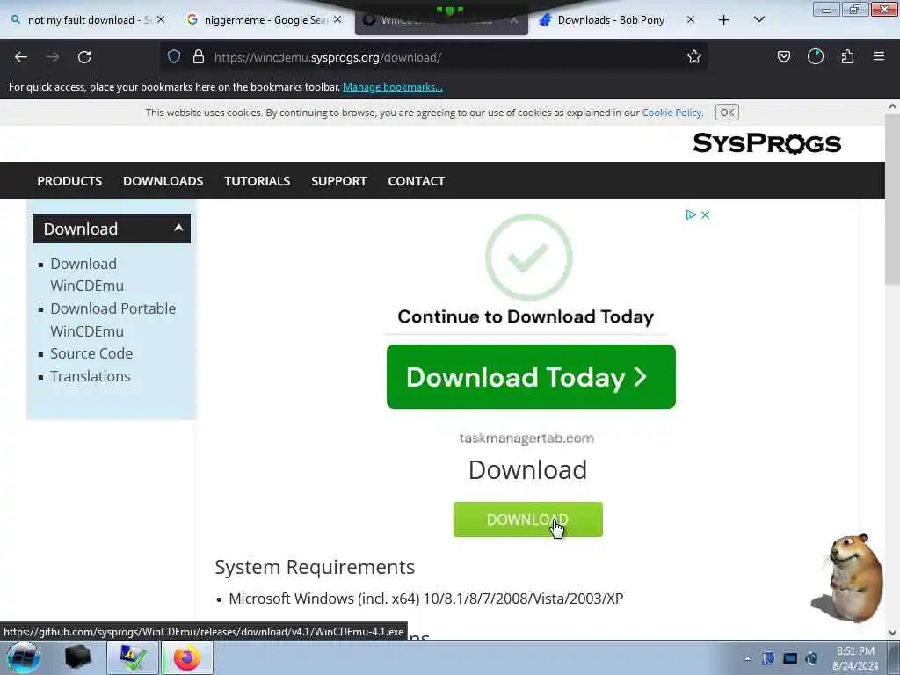Close the advertisement with X icon
Viewport: 900px width, 675px height.
pyautogui.click(x=706, y=214)
